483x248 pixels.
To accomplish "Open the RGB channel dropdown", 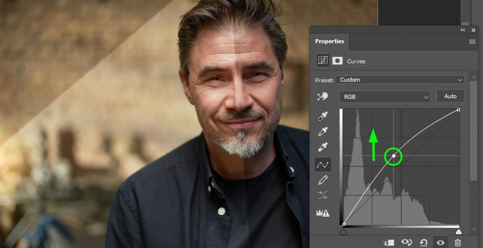I will click(385, 96).
